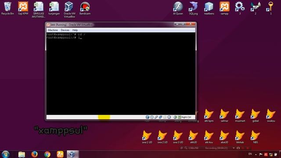Select the atk ksu desktop shortcut
The width and height of the screenshot is (281, 158).
(209, 137)
